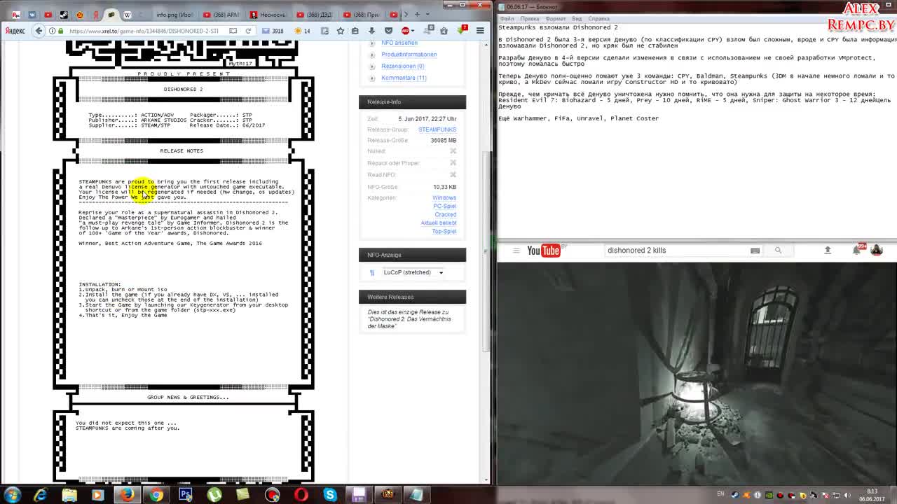Open Opera browser from the taskbar
The image size is (897, 504).
301,495
